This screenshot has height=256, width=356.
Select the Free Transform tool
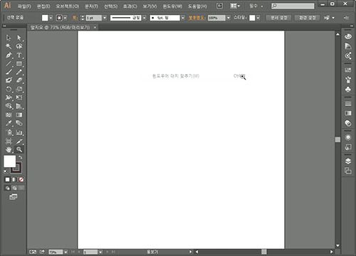[19, 97]
